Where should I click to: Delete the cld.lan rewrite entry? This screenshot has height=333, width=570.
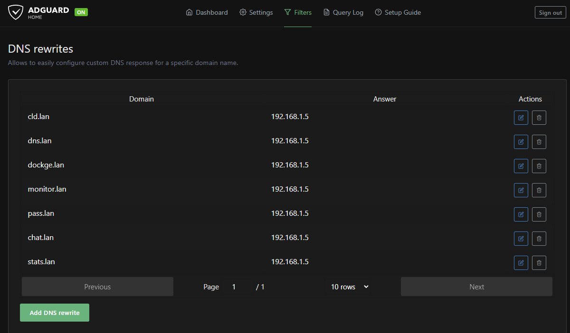point(539,118)
